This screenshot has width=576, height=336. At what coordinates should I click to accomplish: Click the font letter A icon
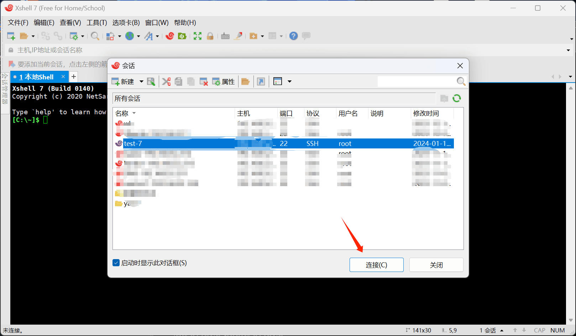(x=149, y=36)
